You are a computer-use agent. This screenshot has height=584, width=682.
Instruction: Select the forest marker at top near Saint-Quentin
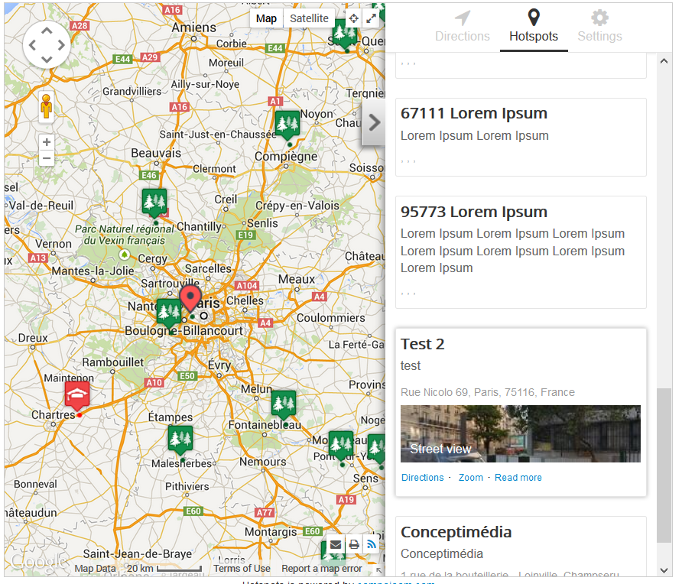[345, 35]
